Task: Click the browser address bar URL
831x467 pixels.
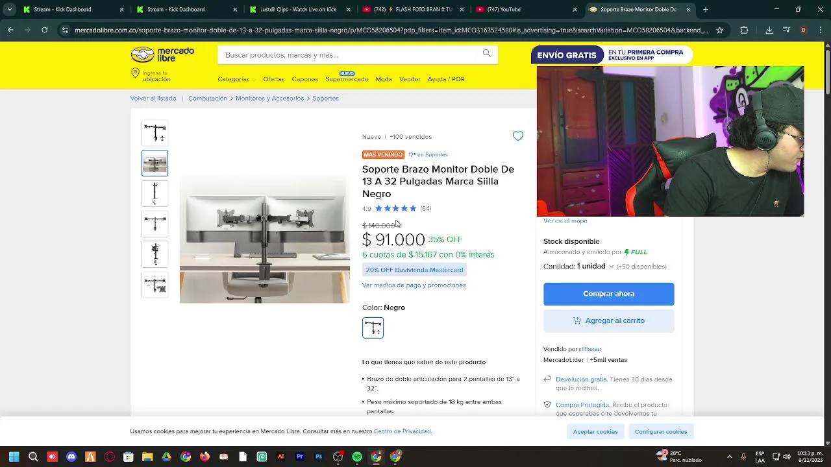Action: click(x=391, y=30)
